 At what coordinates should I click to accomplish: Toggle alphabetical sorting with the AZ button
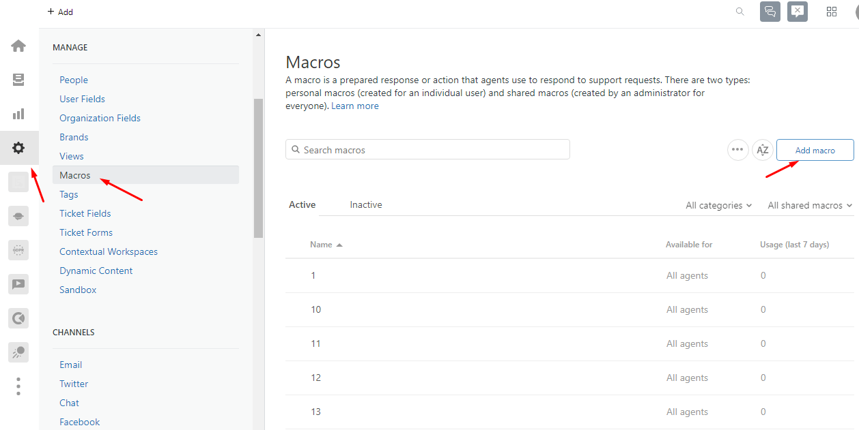coord(763,149)
